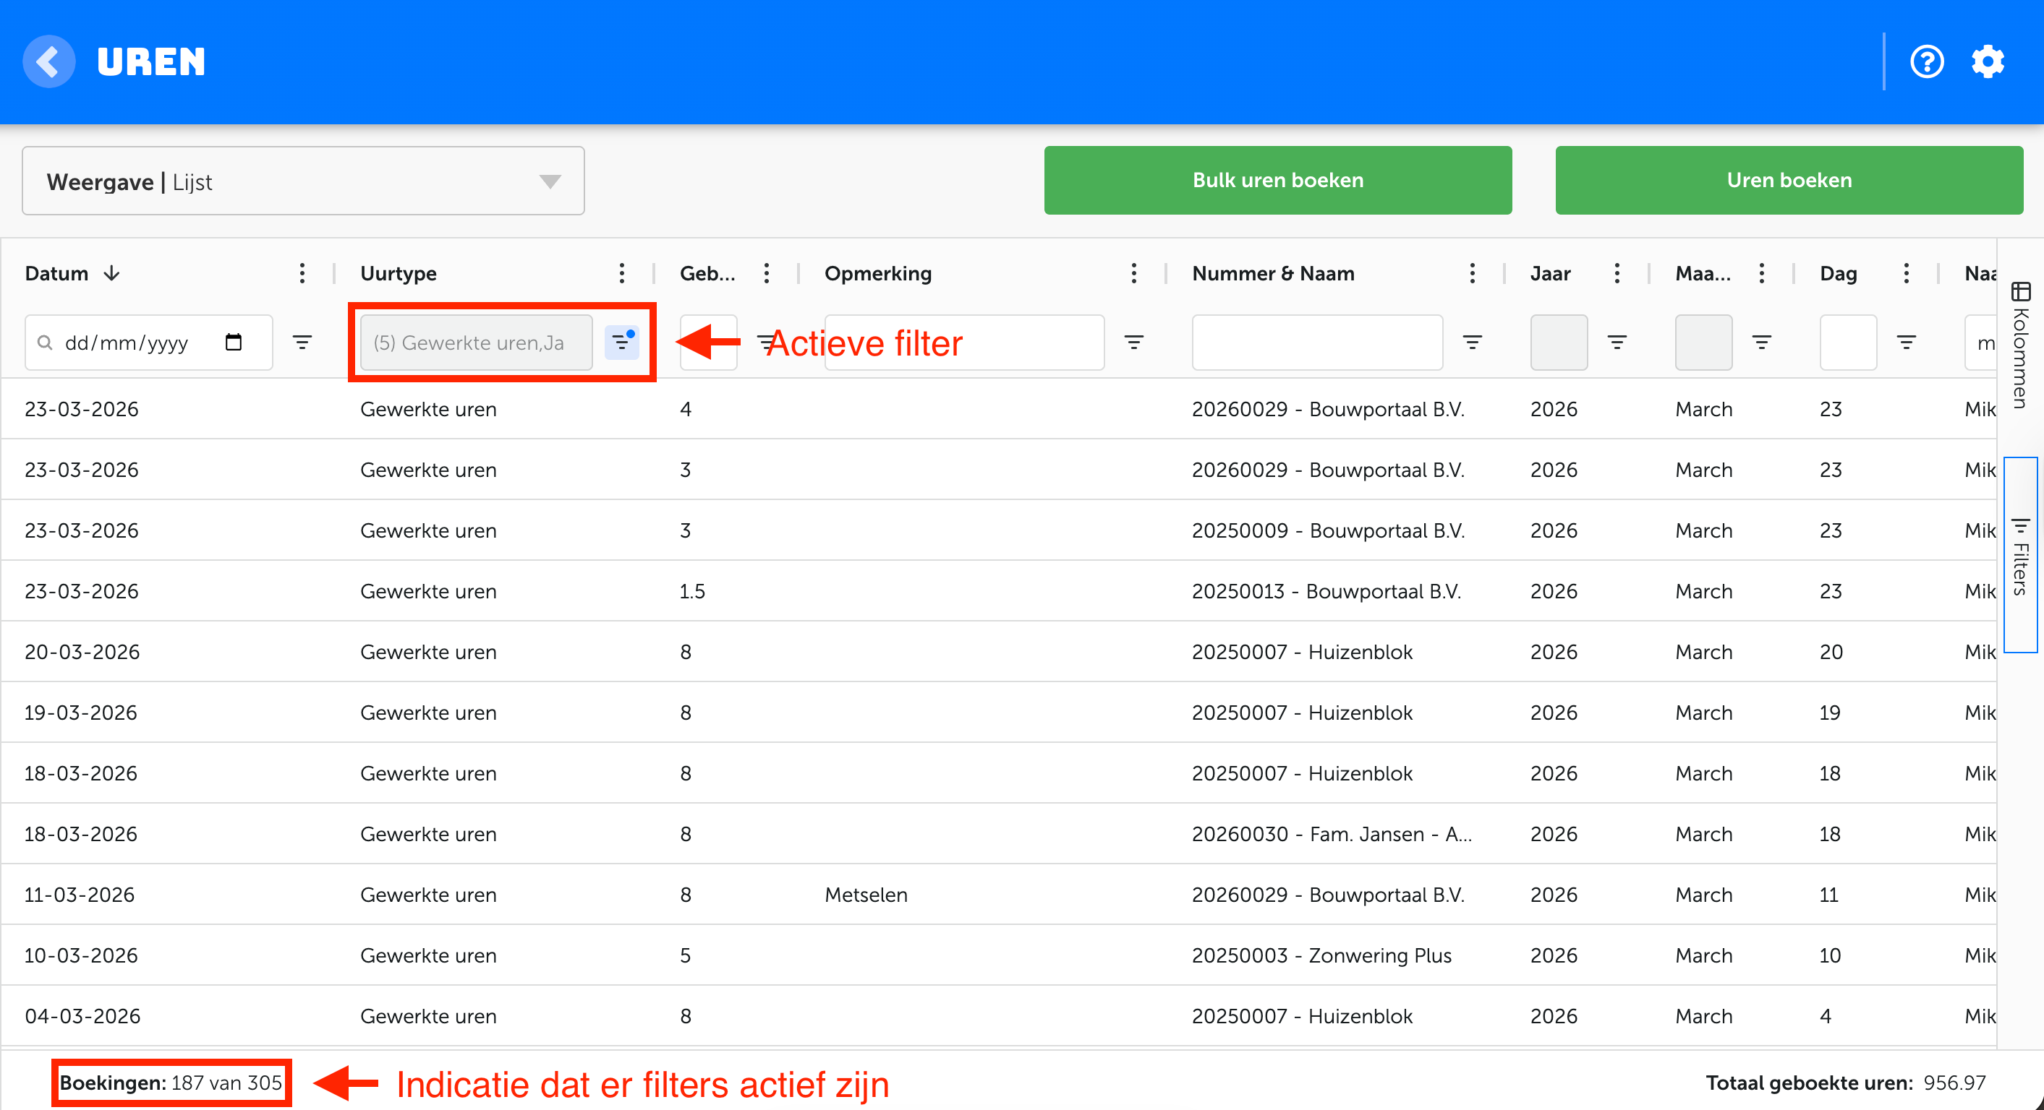The height and width of the screenshot is (1110, 2044).
Task: Click the Datum filter options icon
Action: [302, 342]
